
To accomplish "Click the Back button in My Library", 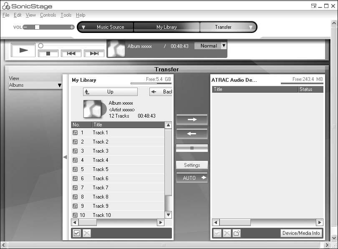I will (x=161, y=92).
